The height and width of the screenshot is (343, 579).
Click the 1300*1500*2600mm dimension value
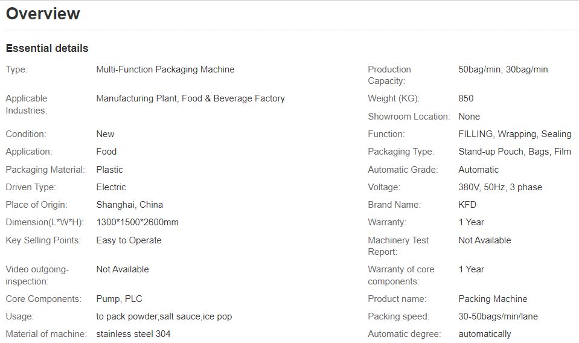tap(137, 222)
